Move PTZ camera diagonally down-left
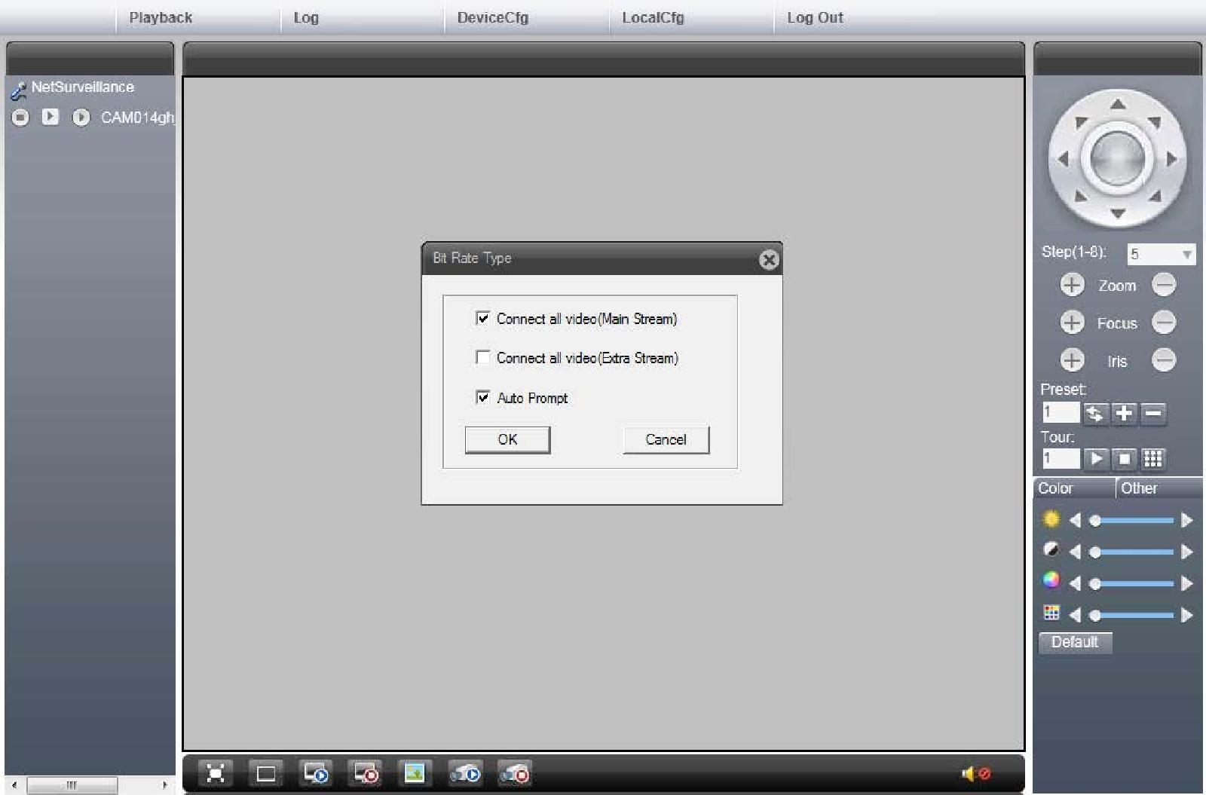This screenshot has height=795, width=1206. (1081, 196)
